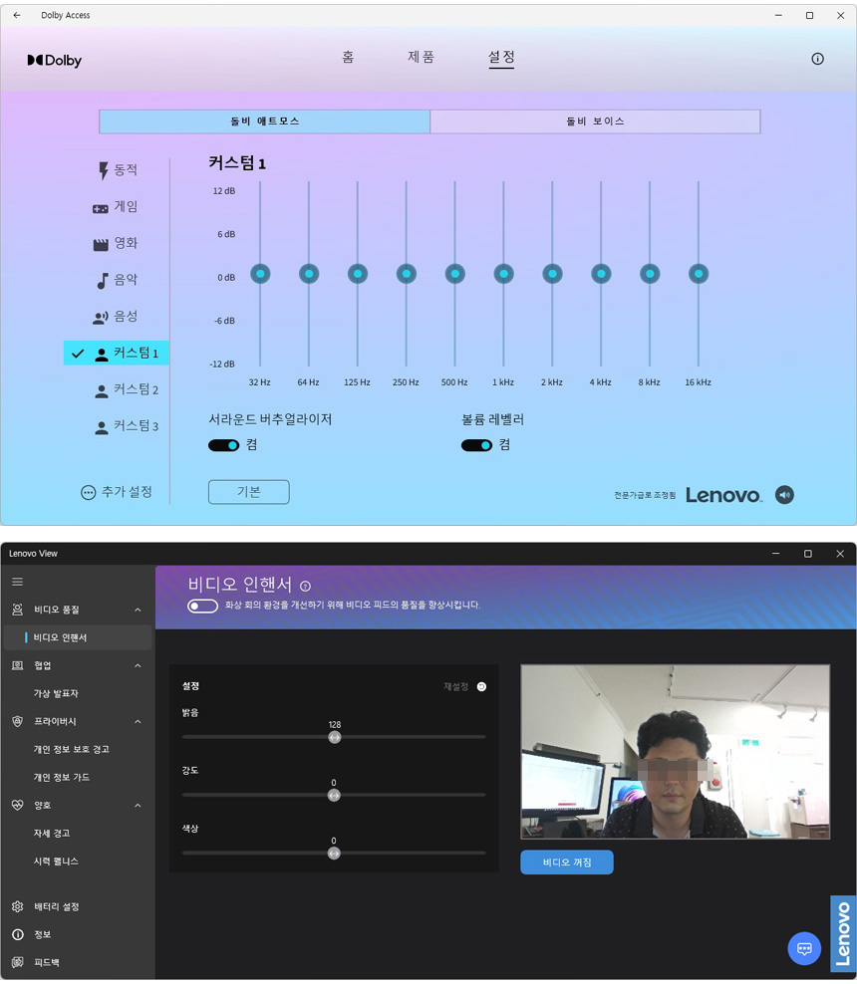The width and height of the screenshot is (857, 984).
Task: Collapse the 협업 section chevron
Action: tap(138, 665)
